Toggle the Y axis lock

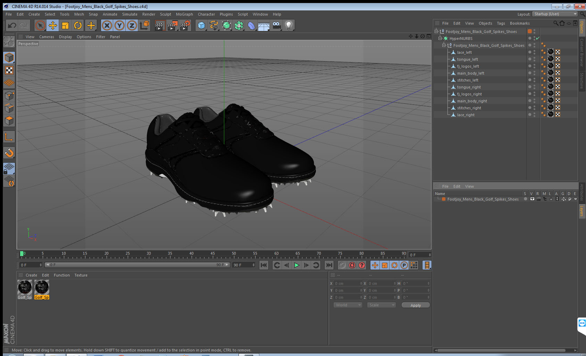(x=119, y=25)
